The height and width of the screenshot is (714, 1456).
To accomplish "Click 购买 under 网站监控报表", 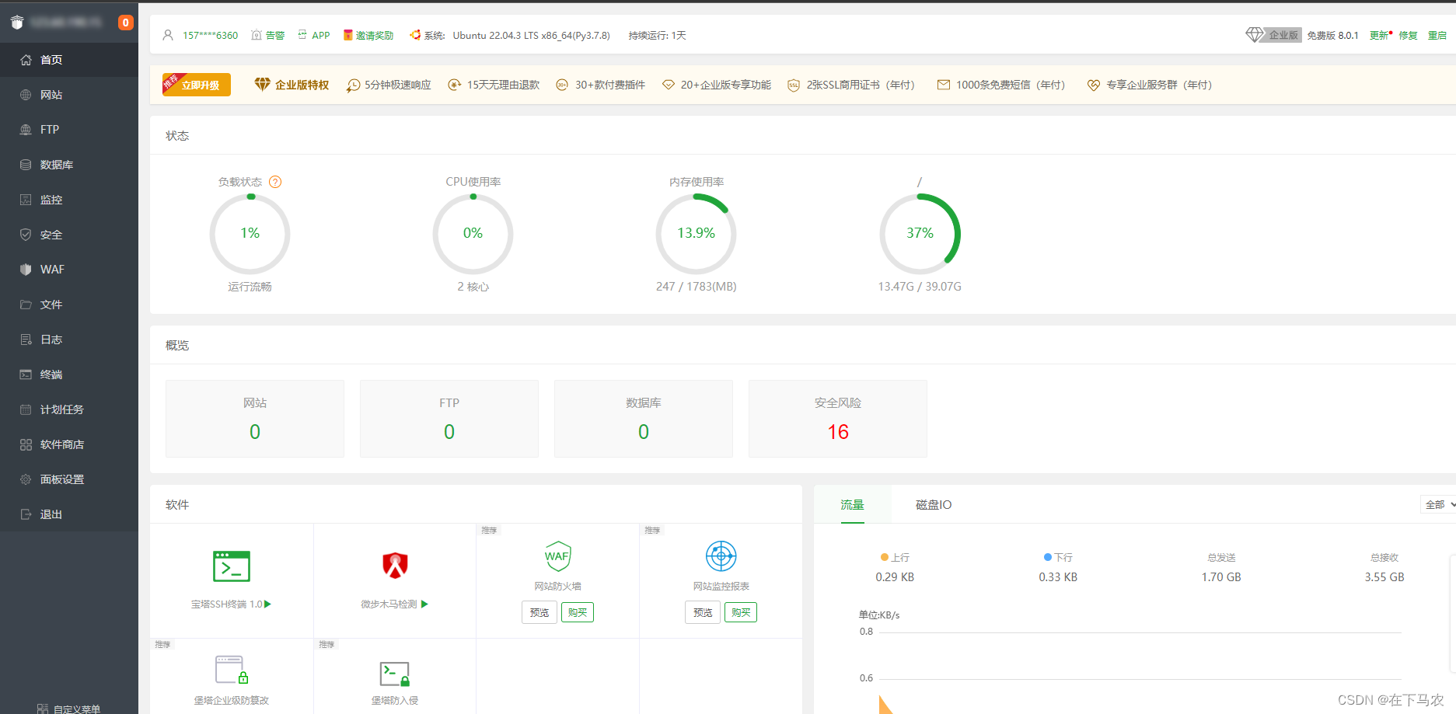I will coord(741,613).
